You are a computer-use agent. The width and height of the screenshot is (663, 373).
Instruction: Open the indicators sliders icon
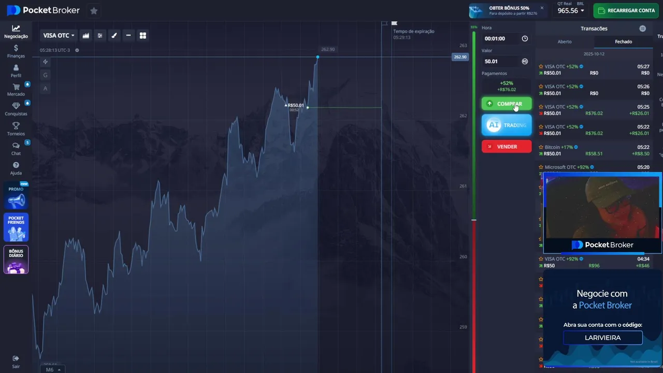[x=100, y=35]
